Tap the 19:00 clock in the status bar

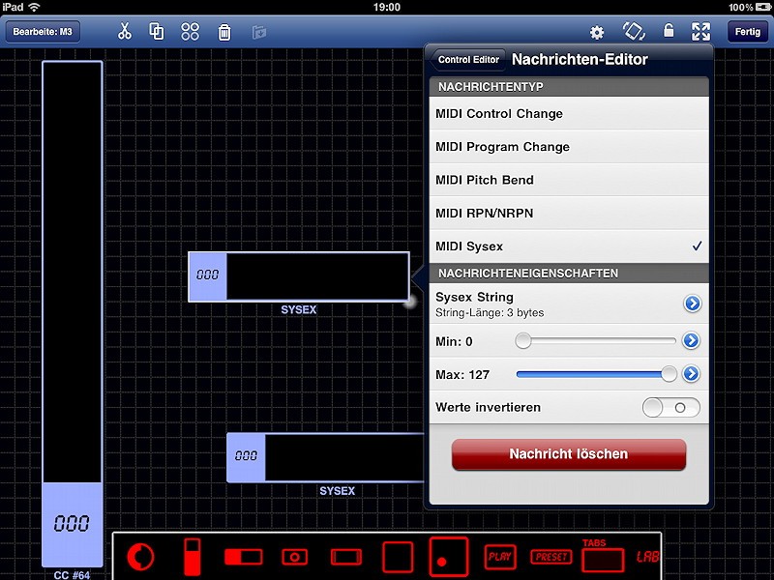pyautogui.click(x=386, y=7)
